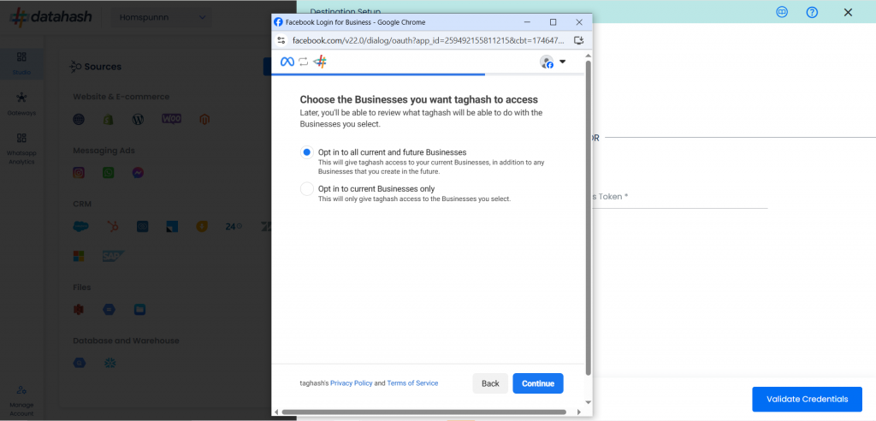The height and width of the screenshot is (421, 876).
Task: Select 'Opt in to current Businesses only' radio
Action: coord(307,189)
